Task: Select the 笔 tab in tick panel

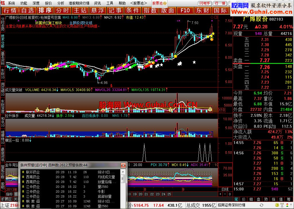Action: point(236,199)
